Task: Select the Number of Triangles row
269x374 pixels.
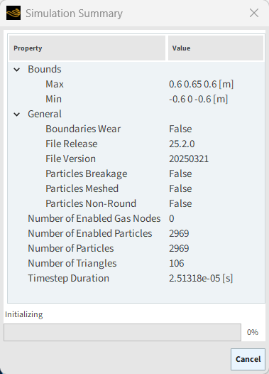Action: pyautogui.click(x=136, y=263)
